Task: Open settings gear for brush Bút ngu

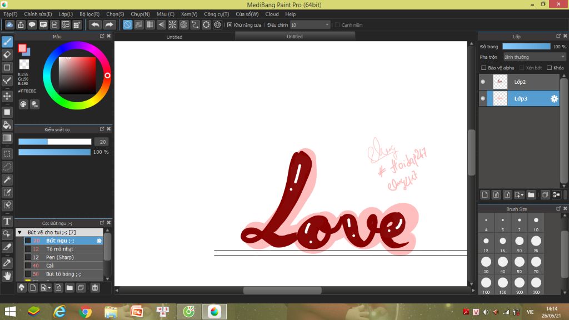Action: tap(99, 241)
